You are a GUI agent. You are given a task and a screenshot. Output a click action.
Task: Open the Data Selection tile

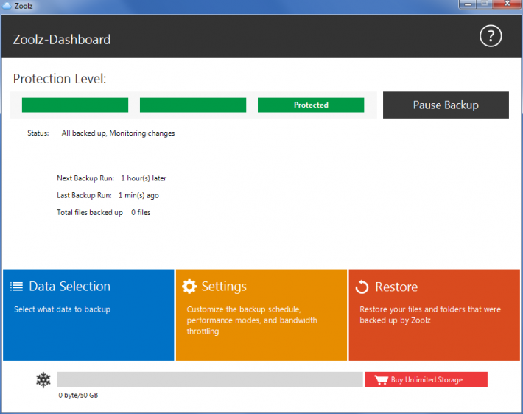click(88, 315)
